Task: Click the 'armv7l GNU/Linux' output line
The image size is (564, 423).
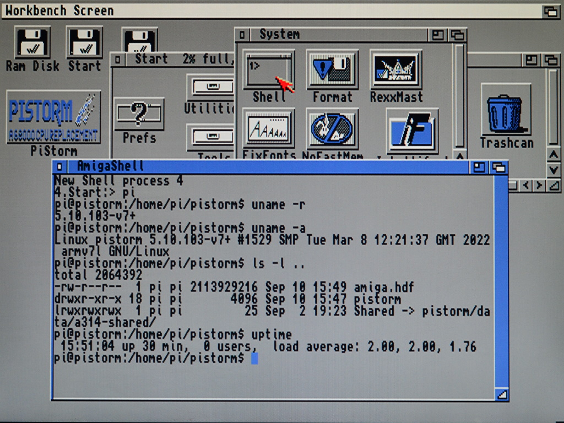Action: [x=115, y=252]
